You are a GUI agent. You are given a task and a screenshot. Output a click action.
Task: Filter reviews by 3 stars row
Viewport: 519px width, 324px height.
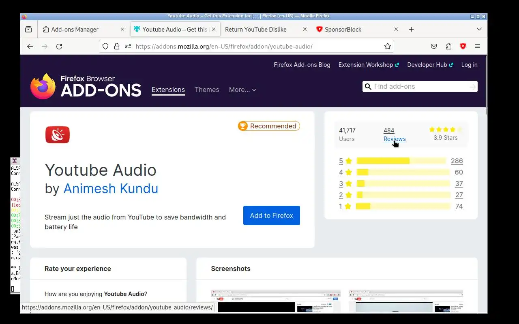tap(401, 183)
